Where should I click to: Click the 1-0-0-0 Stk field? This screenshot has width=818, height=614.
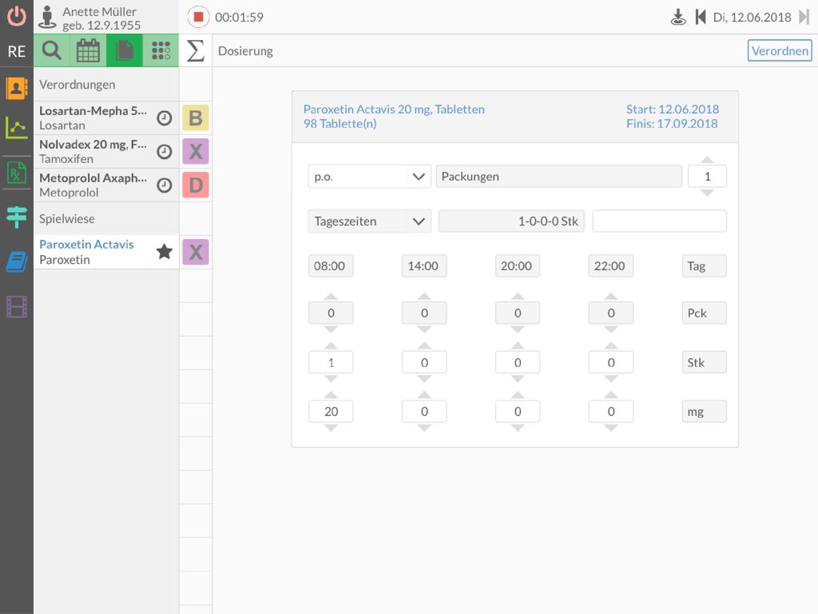511,221
